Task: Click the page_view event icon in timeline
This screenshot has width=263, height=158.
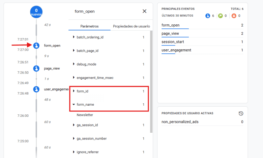Action: (36, 68)
